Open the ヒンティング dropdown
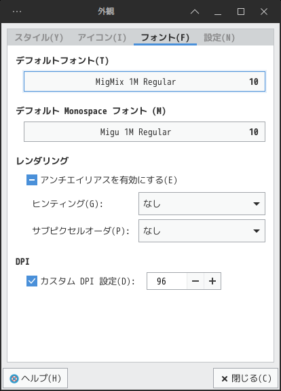This screenshot has width=281, height=391. tap(202, 204)
